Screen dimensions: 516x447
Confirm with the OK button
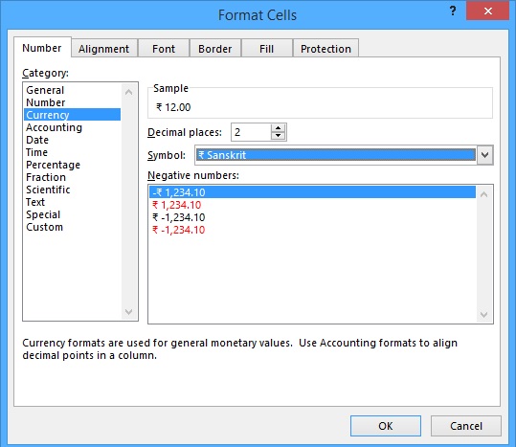(386, 426)
